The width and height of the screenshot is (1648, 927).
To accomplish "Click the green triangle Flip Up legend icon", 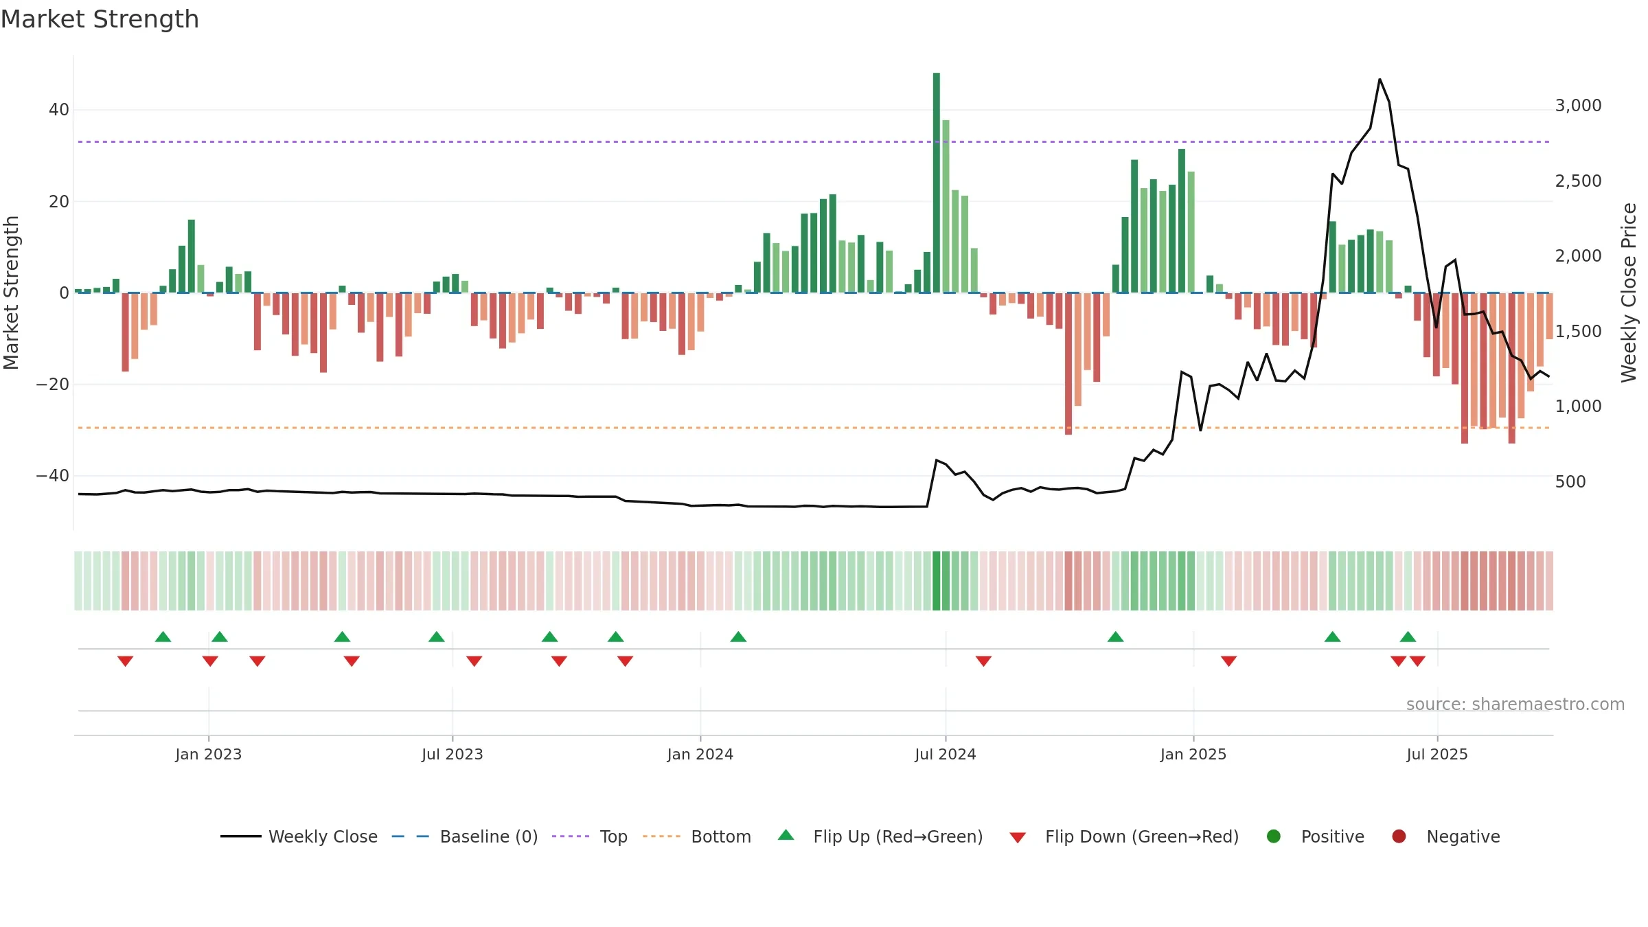I will point(786,835).
